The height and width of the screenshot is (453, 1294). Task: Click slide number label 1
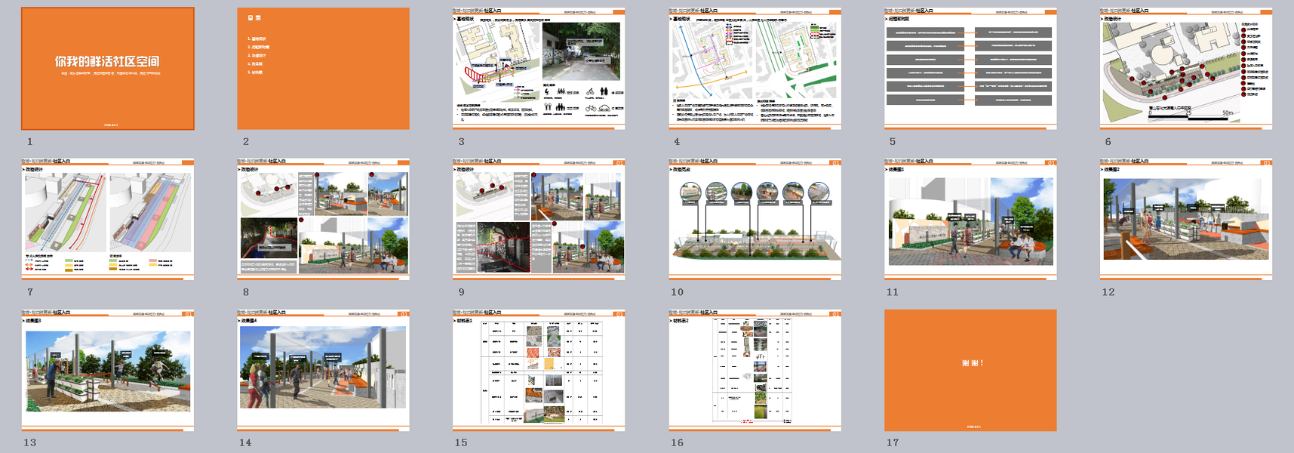pyautogui.click(x=30, y=141)
